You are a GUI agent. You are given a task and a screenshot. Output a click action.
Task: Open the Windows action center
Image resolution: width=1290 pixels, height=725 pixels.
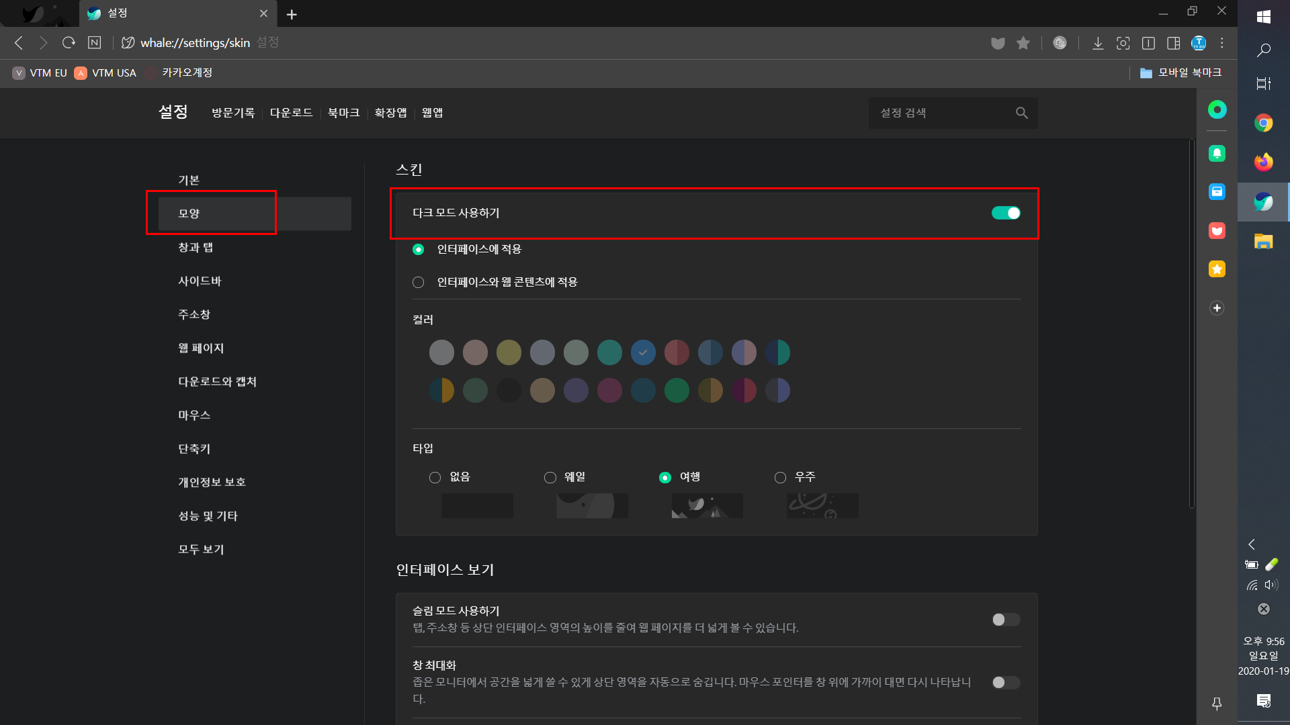pyautogui.click(x=1264, y=701)
